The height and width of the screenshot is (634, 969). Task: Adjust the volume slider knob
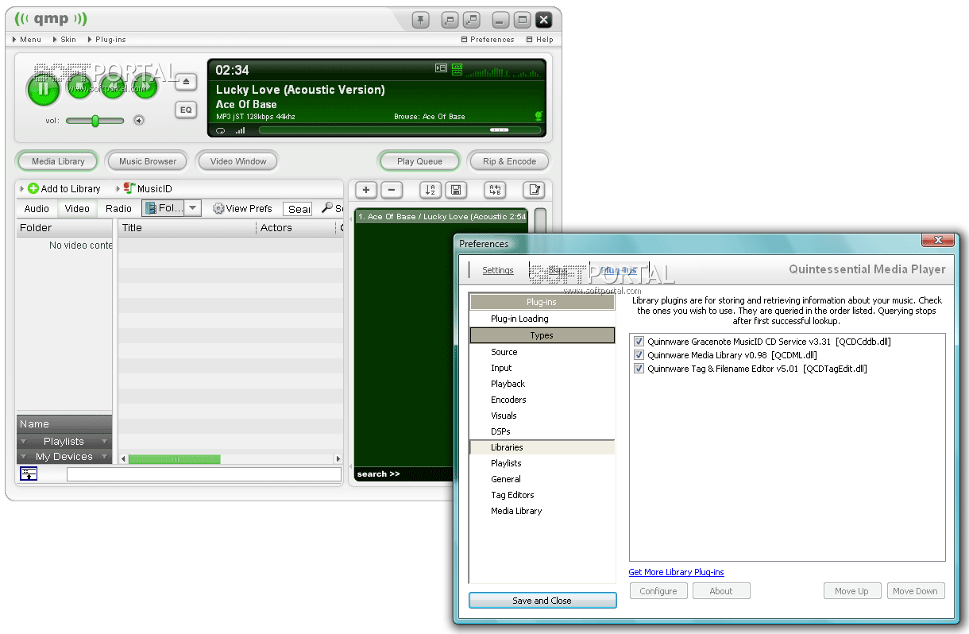coord(95,121)
